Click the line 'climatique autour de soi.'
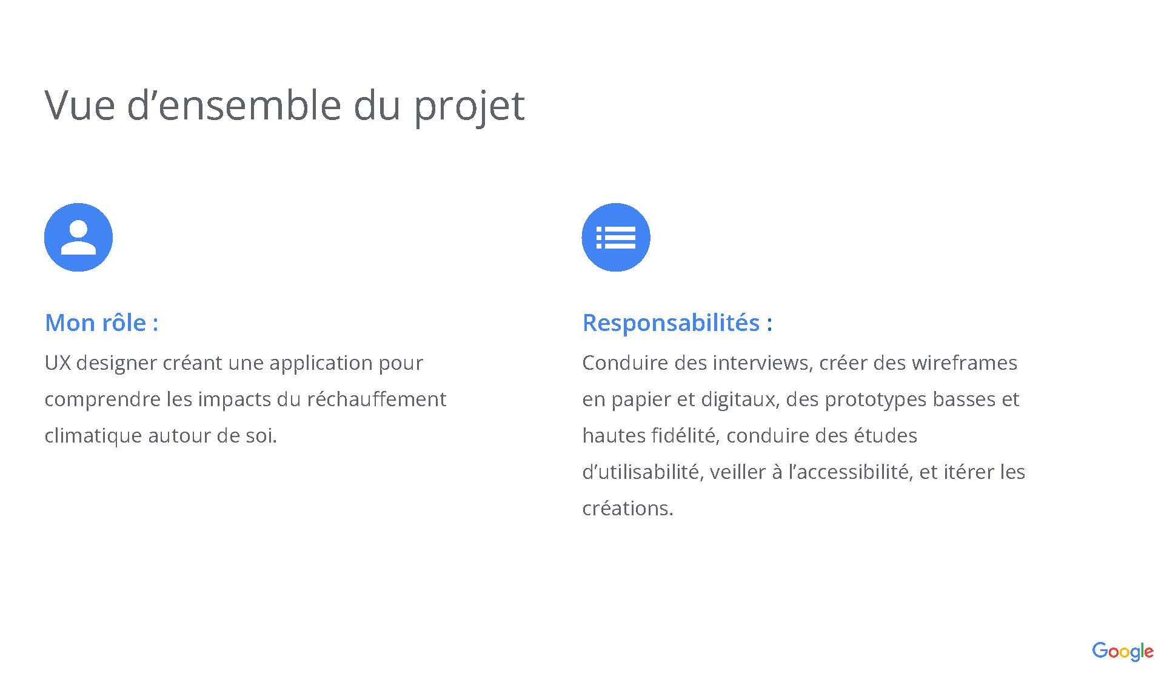Viewport: 1164px width, 682px height. tap(161, 436)
